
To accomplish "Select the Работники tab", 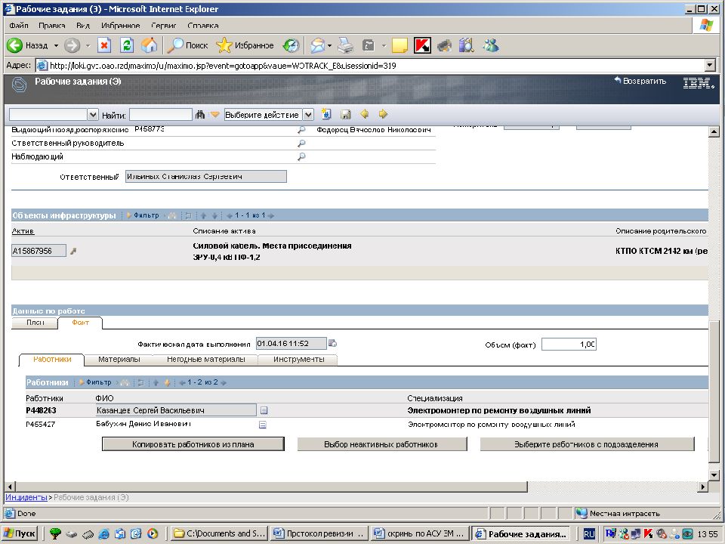I will click(x=52, y=360).
